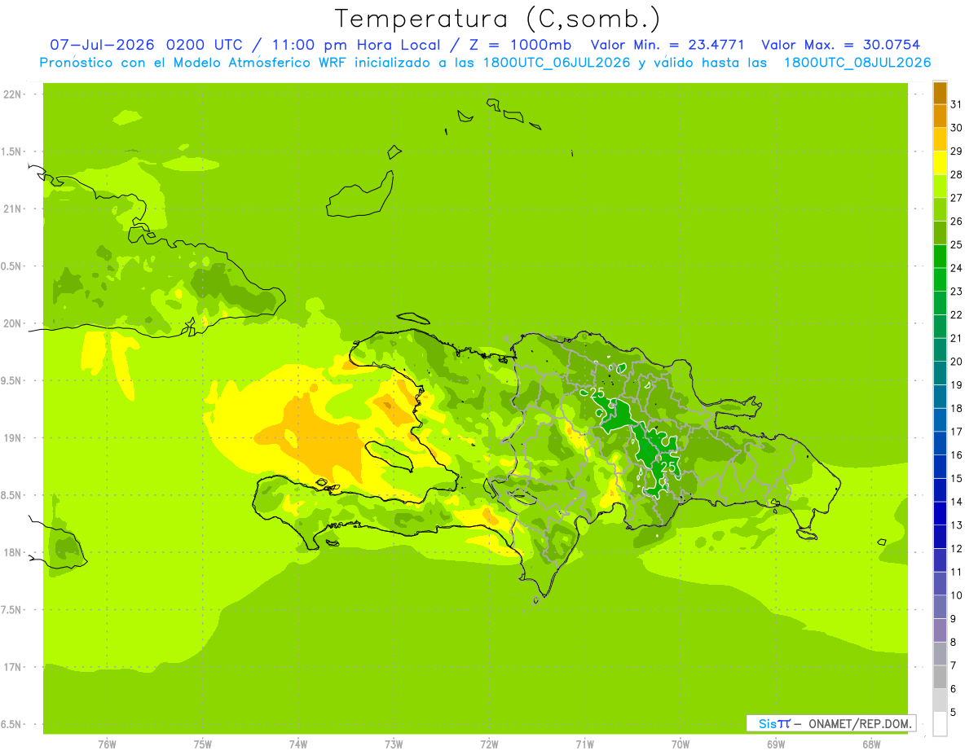Screen dimensions: 978x755
Task: Click the "74W" longitude label
Action: coord(298,744)
